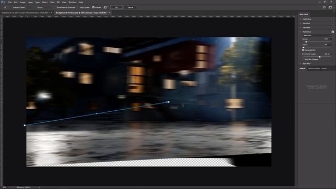Enable the Field Blur checkbox

click(x=332, y=19)
